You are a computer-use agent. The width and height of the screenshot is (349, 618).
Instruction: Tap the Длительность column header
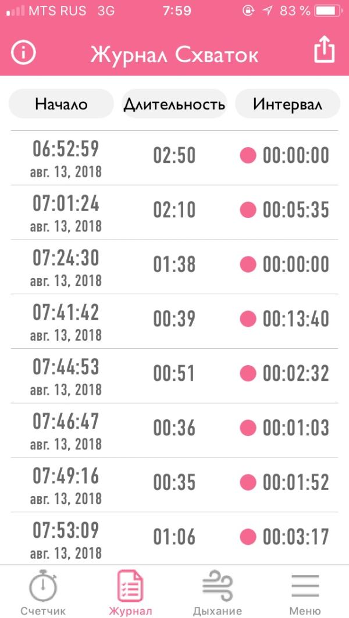(174, 103)
